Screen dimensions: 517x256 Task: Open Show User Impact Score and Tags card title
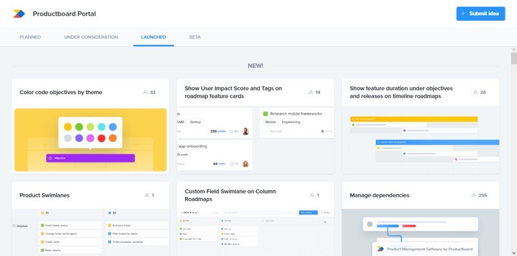coord(233,92)
